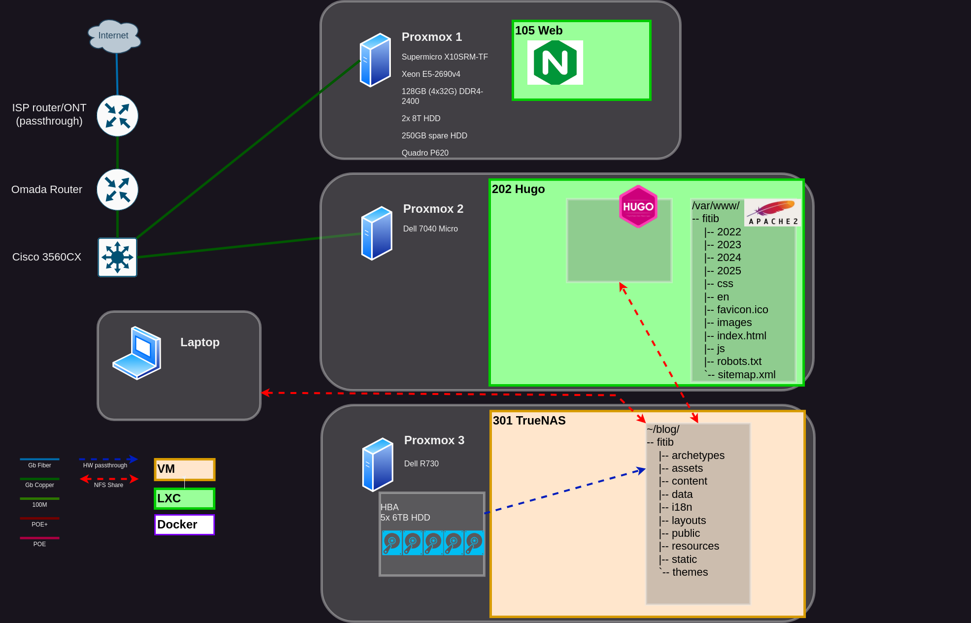Click the pink HUGO hexagon logo

point(638,206)
